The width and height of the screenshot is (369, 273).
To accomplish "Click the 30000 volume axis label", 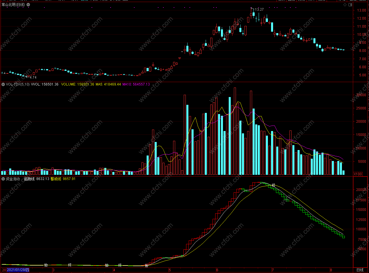I will coord(362,95).
